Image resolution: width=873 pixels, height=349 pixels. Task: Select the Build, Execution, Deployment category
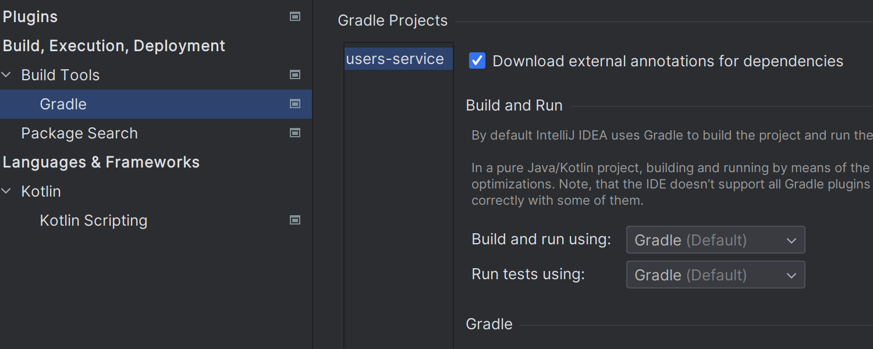point(114,46)
